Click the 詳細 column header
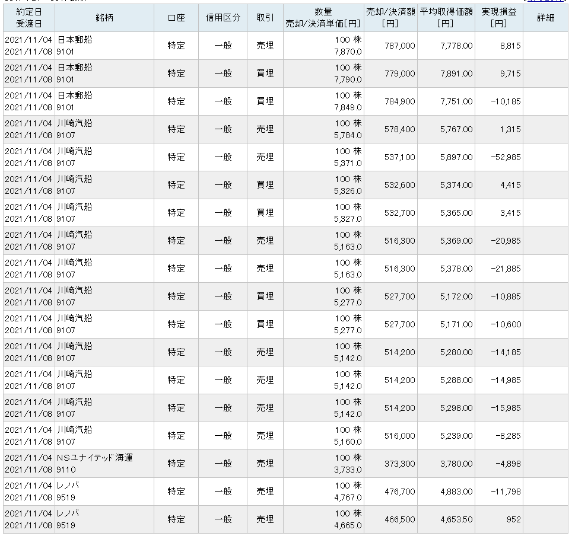This screenshot has width=572, height=536. point(546,18)
